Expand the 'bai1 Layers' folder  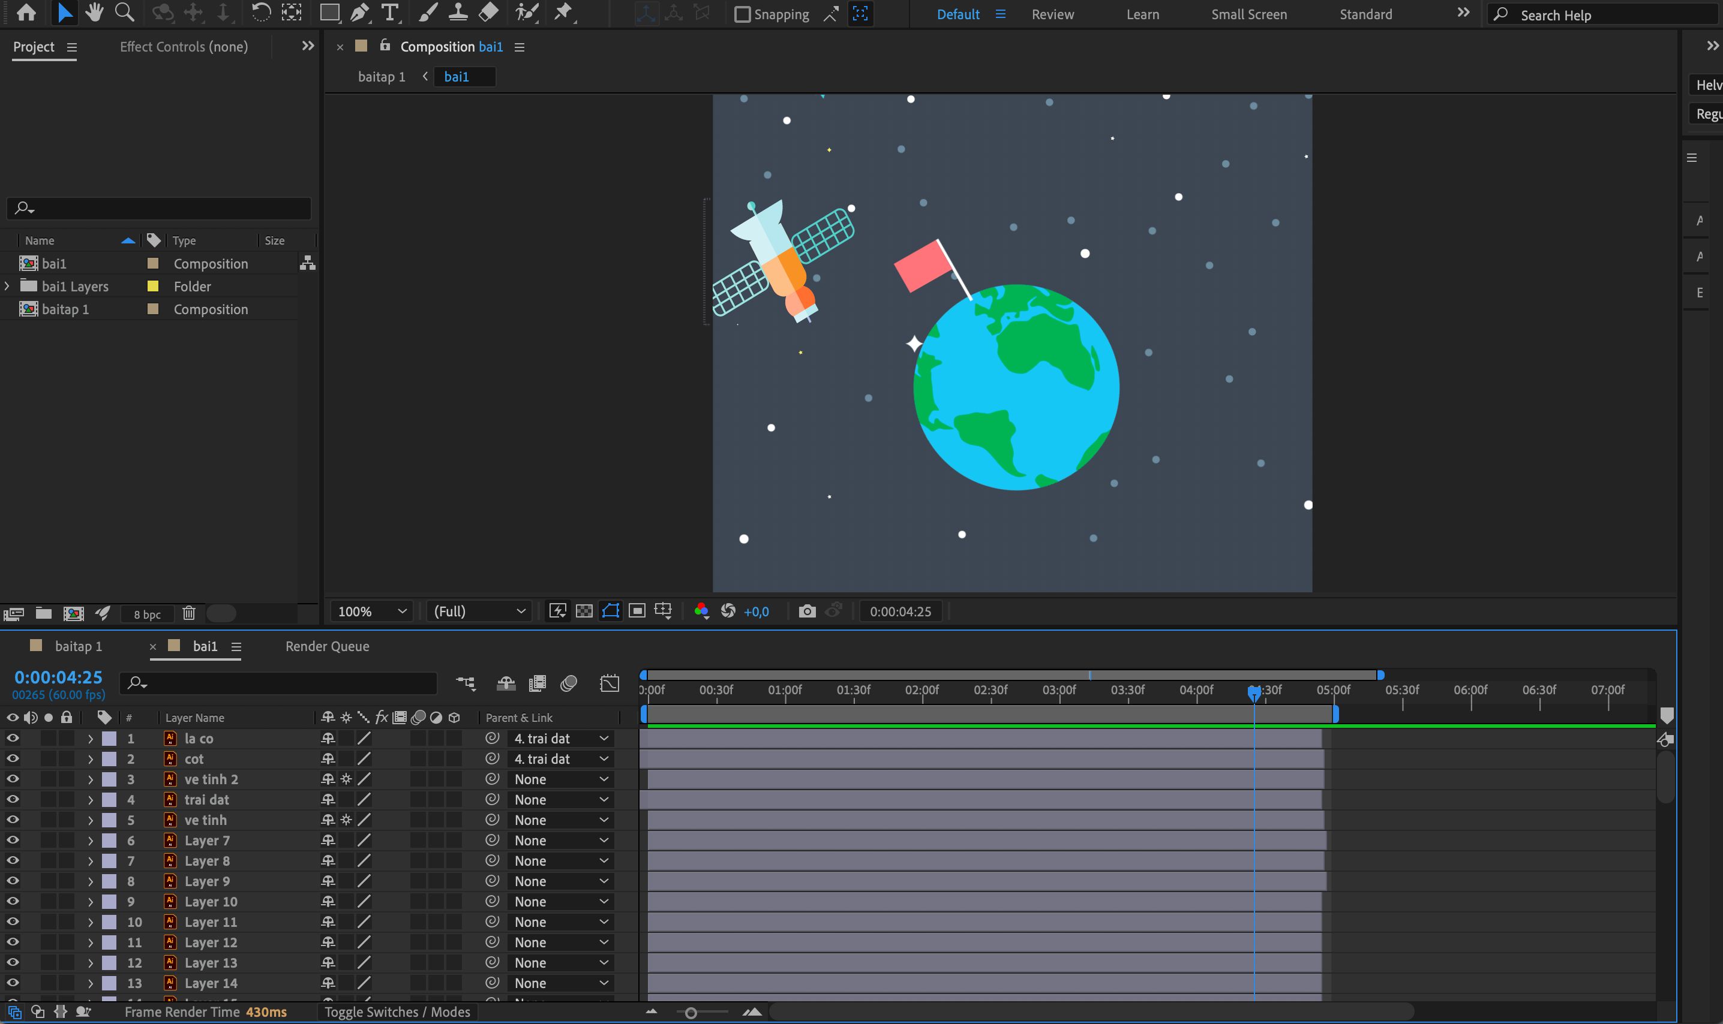(x=7, y=285)
